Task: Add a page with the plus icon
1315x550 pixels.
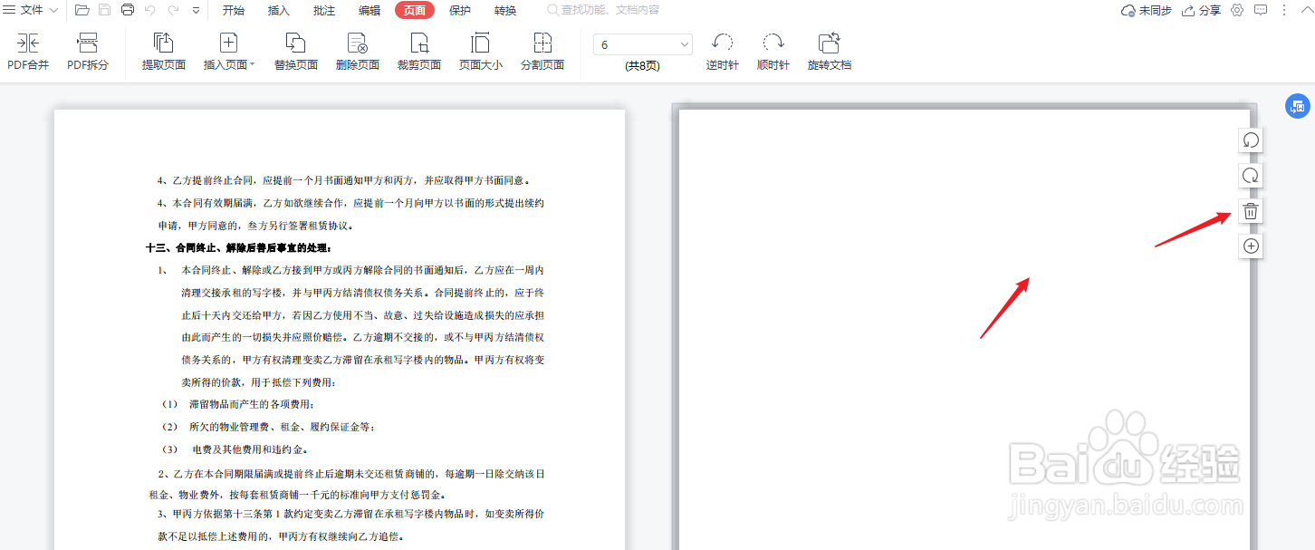Action: click(x=1250, y=246)
